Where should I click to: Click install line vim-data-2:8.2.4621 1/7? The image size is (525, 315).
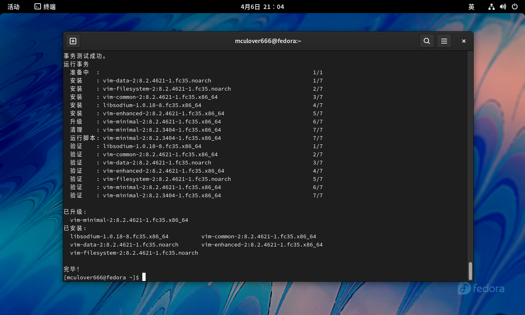(196, 80)
